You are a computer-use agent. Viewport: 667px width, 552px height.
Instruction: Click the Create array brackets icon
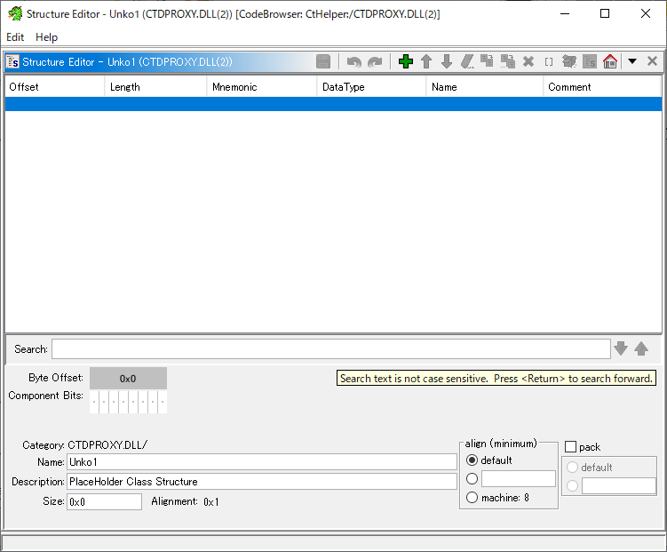(x=549, y=62)
